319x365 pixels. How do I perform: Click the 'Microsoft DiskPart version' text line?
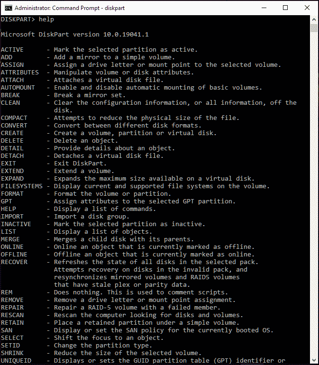74,35
